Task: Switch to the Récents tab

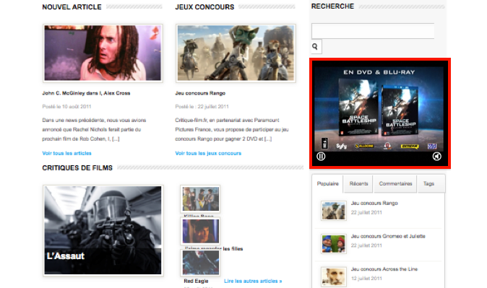Action: [x=358, y=184]
